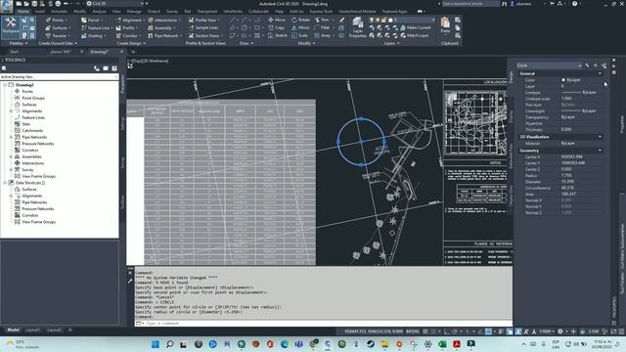Screen dimensions: 626x352
Task: Open Sample Lines tool
Action: pyautogui.click(x=203, y=27)
